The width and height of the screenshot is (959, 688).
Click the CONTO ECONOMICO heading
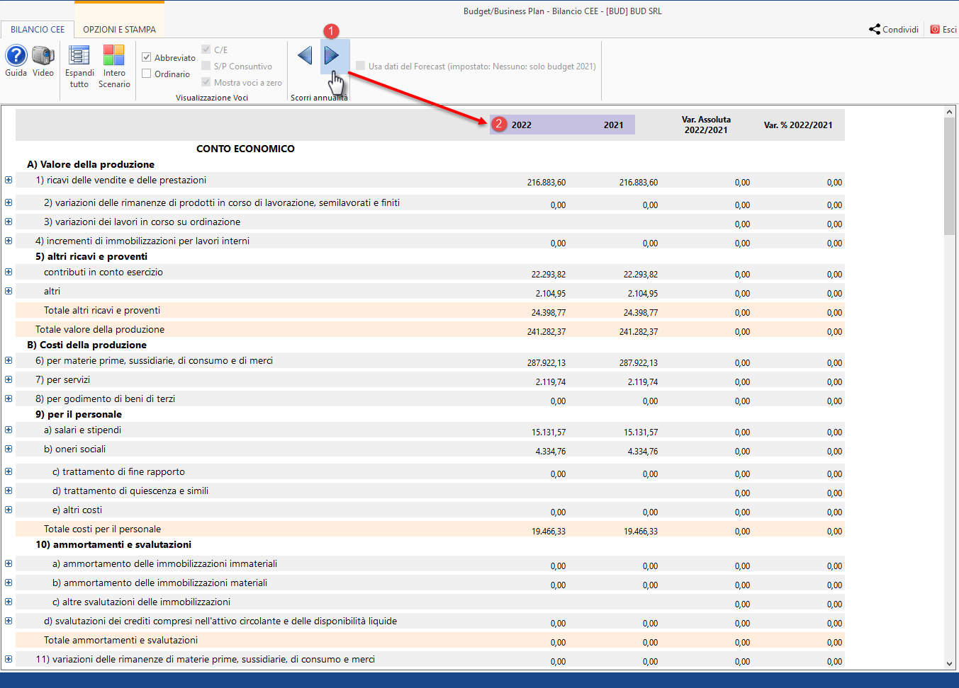click(x=245, y=149)
